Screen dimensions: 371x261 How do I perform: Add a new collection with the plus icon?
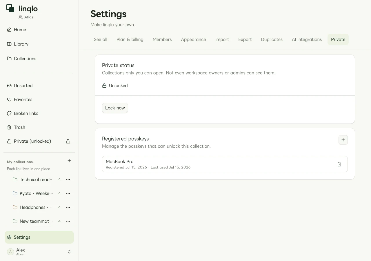pos(69,161)
